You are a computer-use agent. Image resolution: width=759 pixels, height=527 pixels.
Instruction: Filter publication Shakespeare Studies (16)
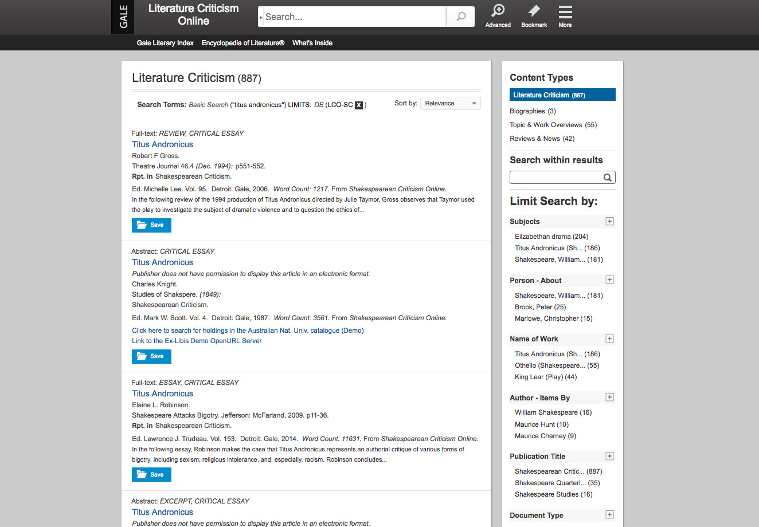[x=554, y=494]
